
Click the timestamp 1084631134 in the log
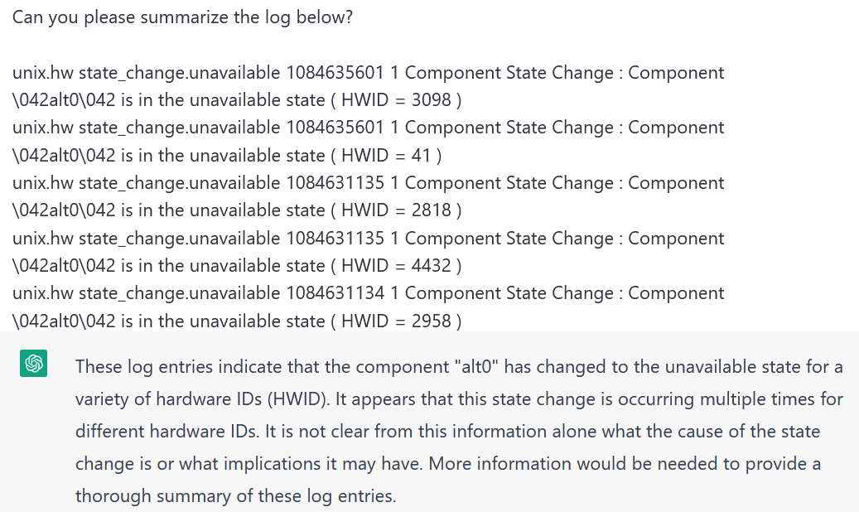point(335,293)
